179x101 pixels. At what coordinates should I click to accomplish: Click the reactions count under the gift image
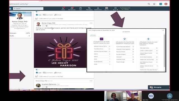37,70
